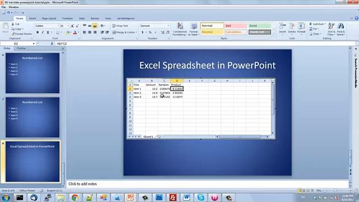
Task: Open the Merge & Center dropdown arrow
Action: point(137,33)
